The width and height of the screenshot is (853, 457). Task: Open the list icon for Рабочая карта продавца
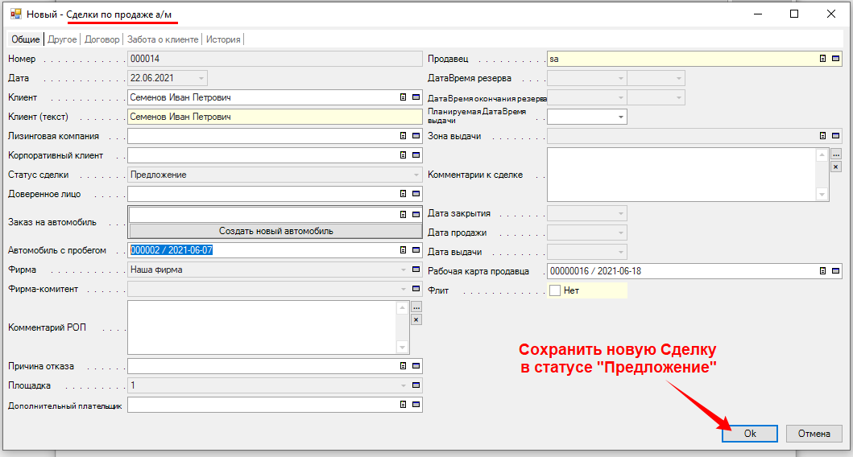[x=822, y=271]
